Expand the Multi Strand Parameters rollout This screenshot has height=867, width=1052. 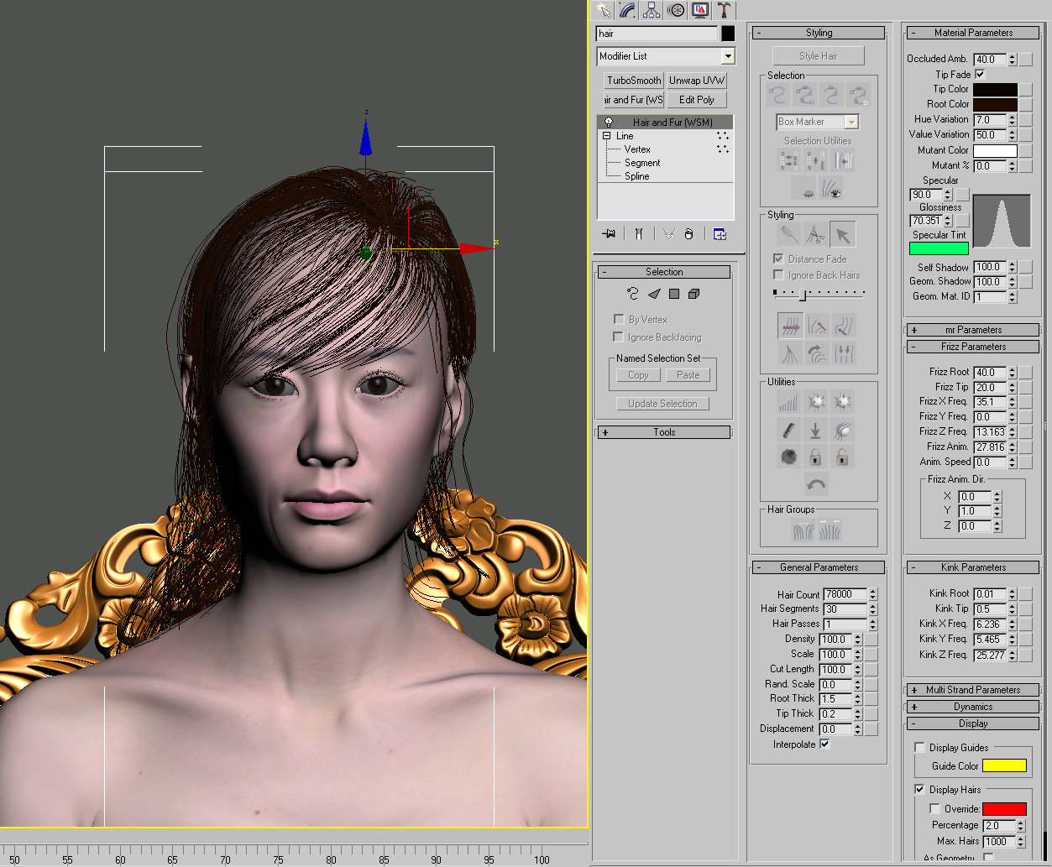[973, 690]
